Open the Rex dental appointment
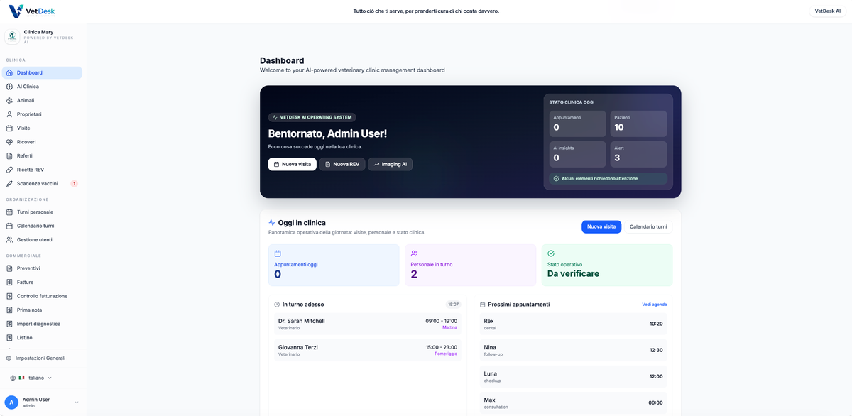852x416 pixels. [573, 324]
